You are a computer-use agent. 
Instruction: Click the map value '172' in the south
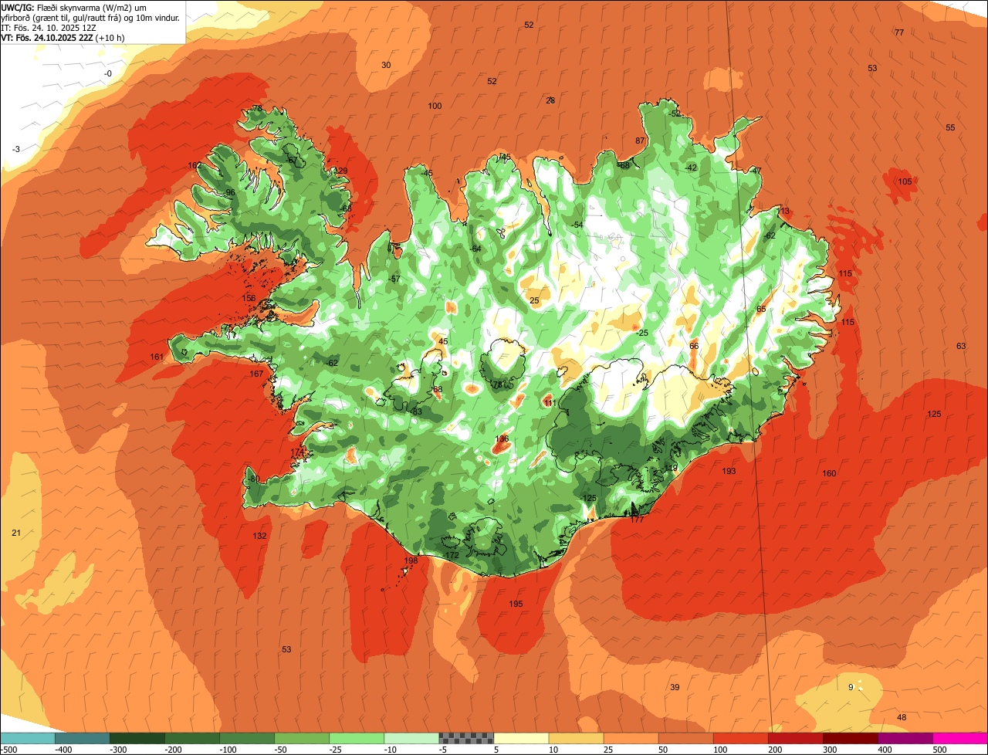[452, 555]
